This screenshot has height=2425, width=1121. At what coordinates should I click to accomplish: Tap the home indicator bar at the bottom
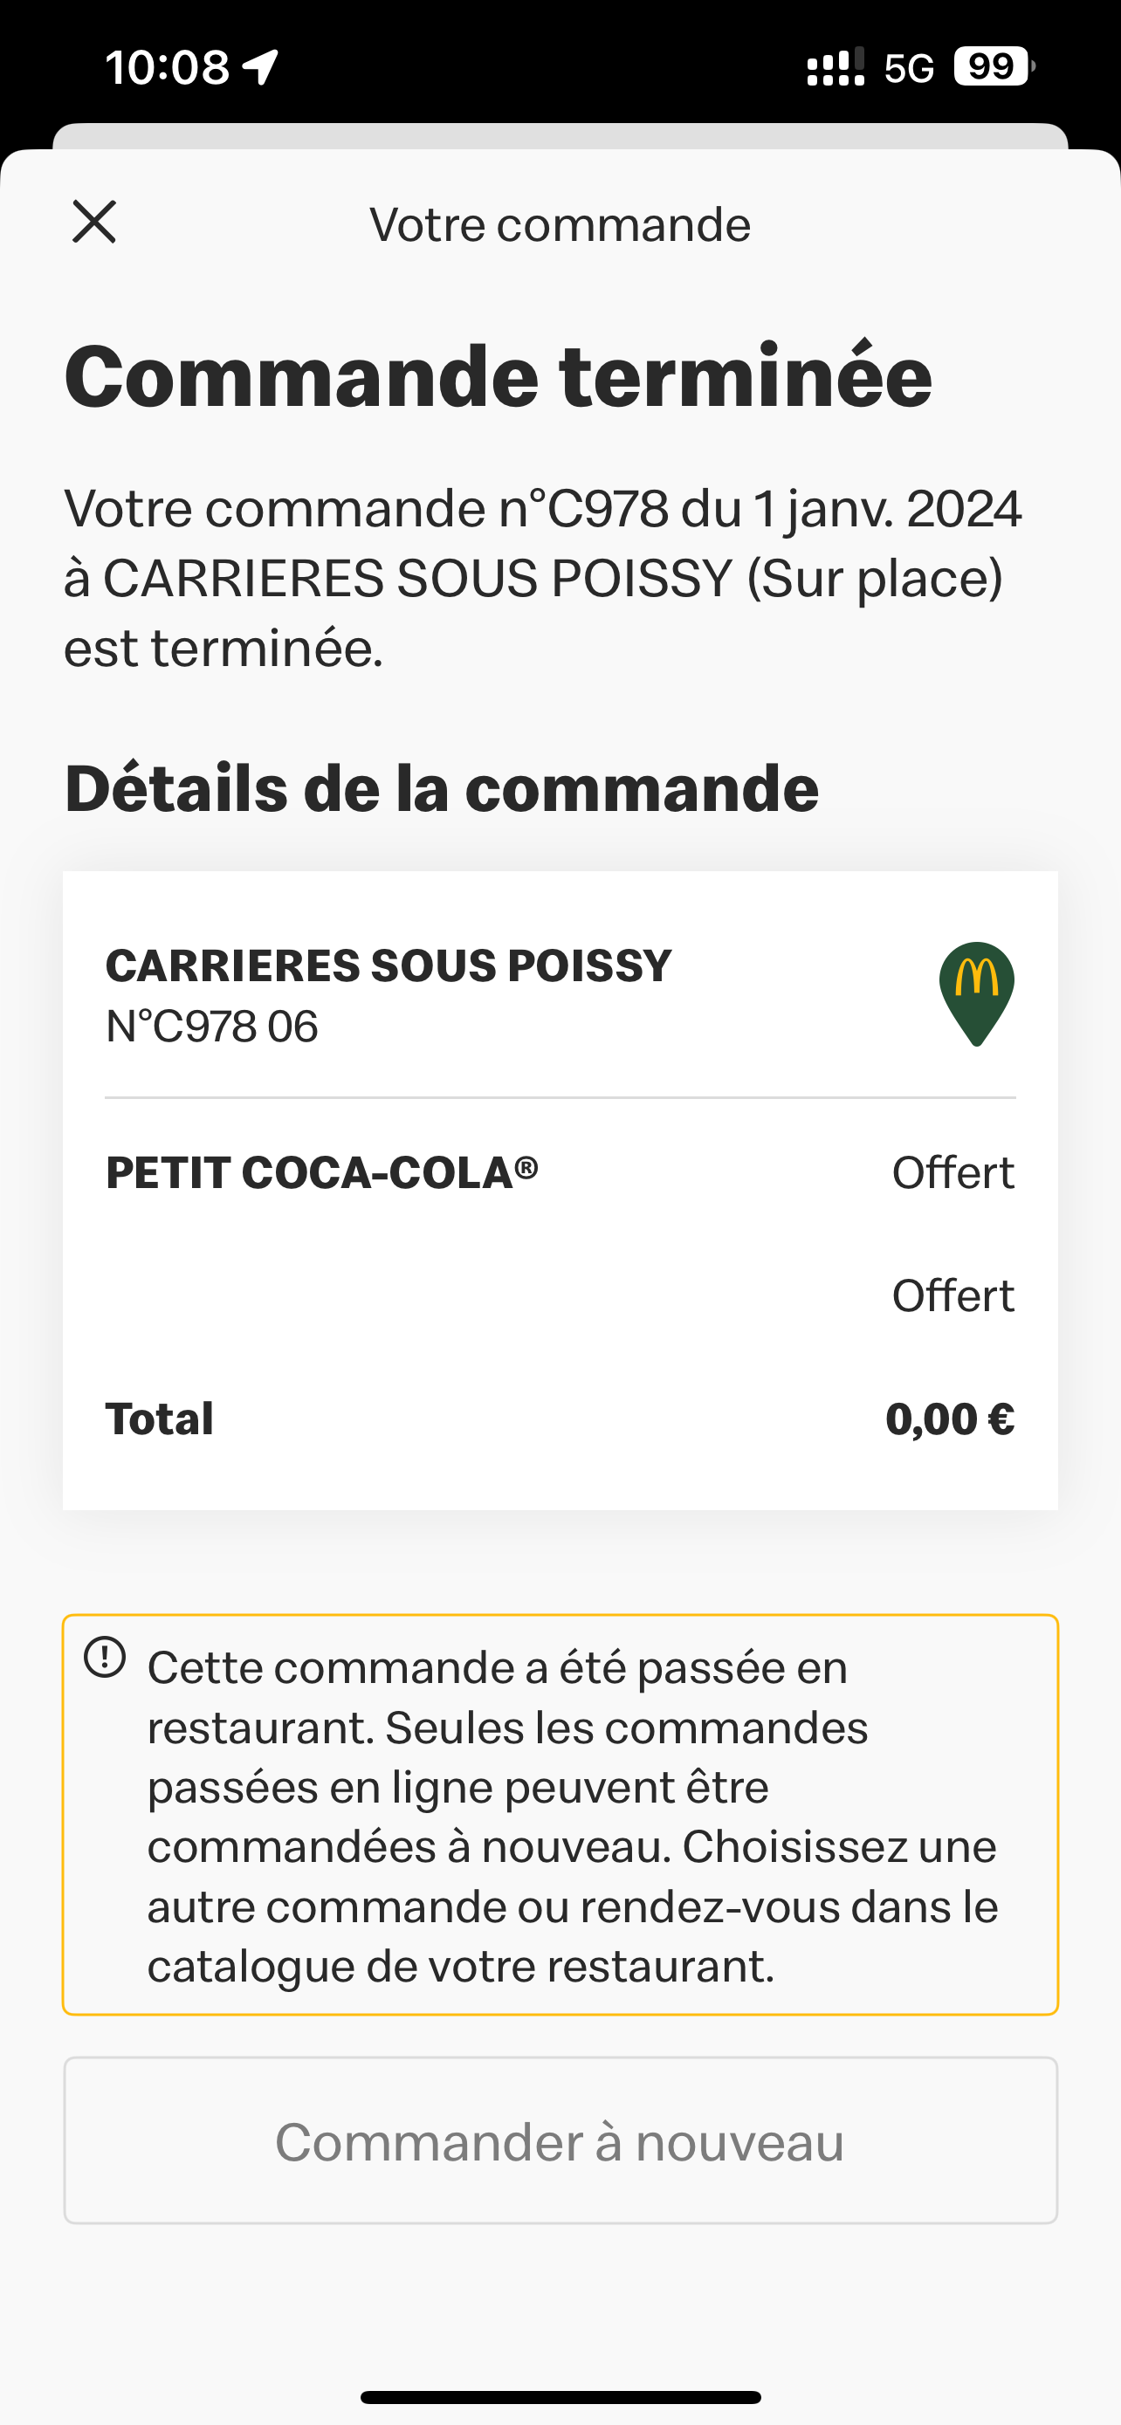[x=560, y=2397]
